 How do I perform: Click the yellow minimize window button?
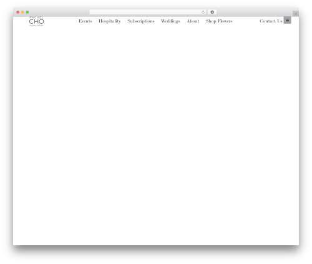click(22, 12)
